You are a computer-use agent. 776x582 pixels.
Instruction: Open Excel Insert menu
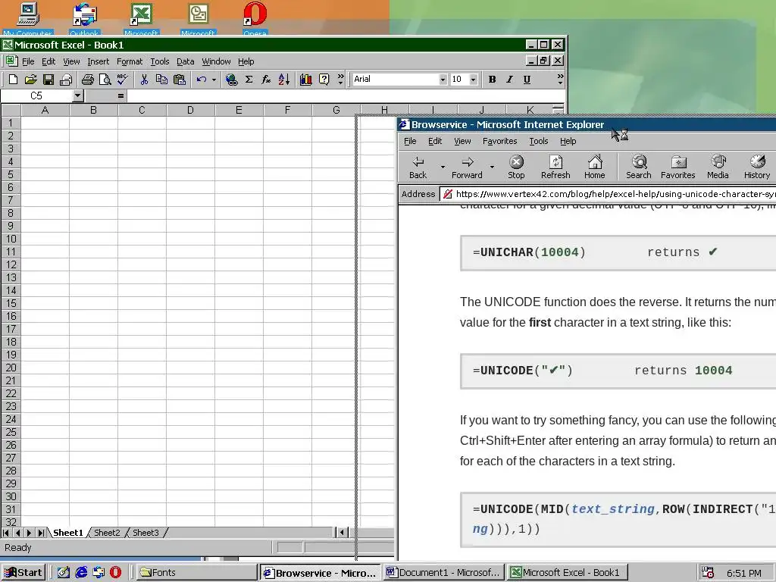tap(98, 61)
